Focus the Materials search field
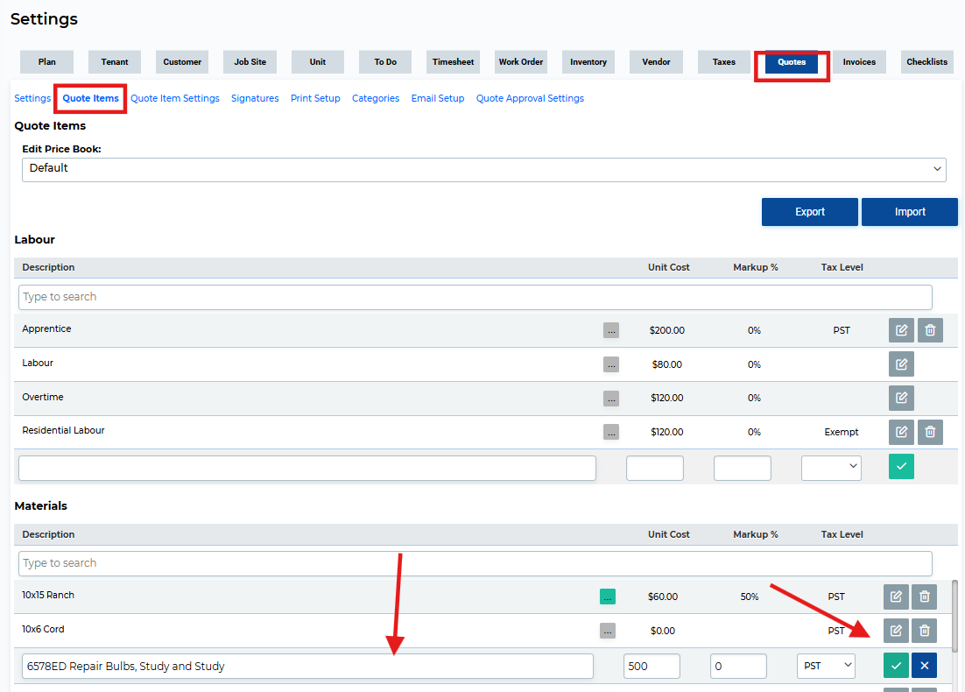The image size is (965, 692). click(475, 563)
